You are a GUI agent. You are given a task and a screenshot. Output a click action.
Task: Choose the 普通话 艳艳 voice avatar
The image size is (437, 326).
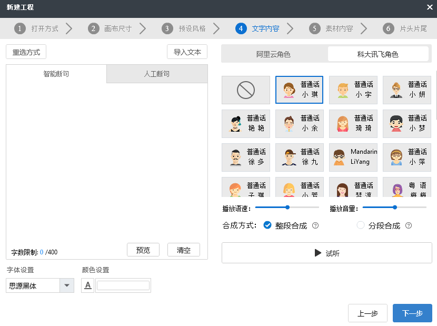pos(246,124)
